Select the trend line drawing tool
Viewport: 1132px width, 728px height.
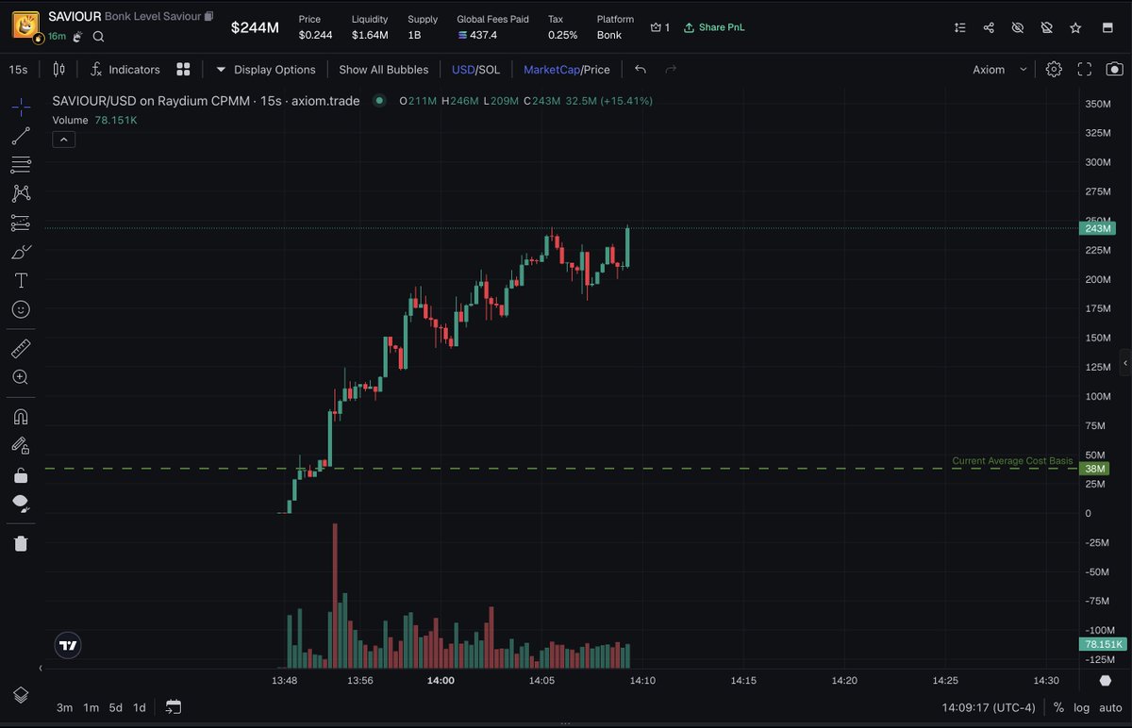[x=21, y=136]
